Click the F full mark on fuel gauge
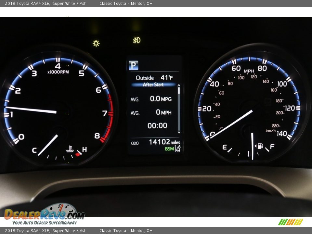This screenshot has width=312, height=234. tap(272, 147)
